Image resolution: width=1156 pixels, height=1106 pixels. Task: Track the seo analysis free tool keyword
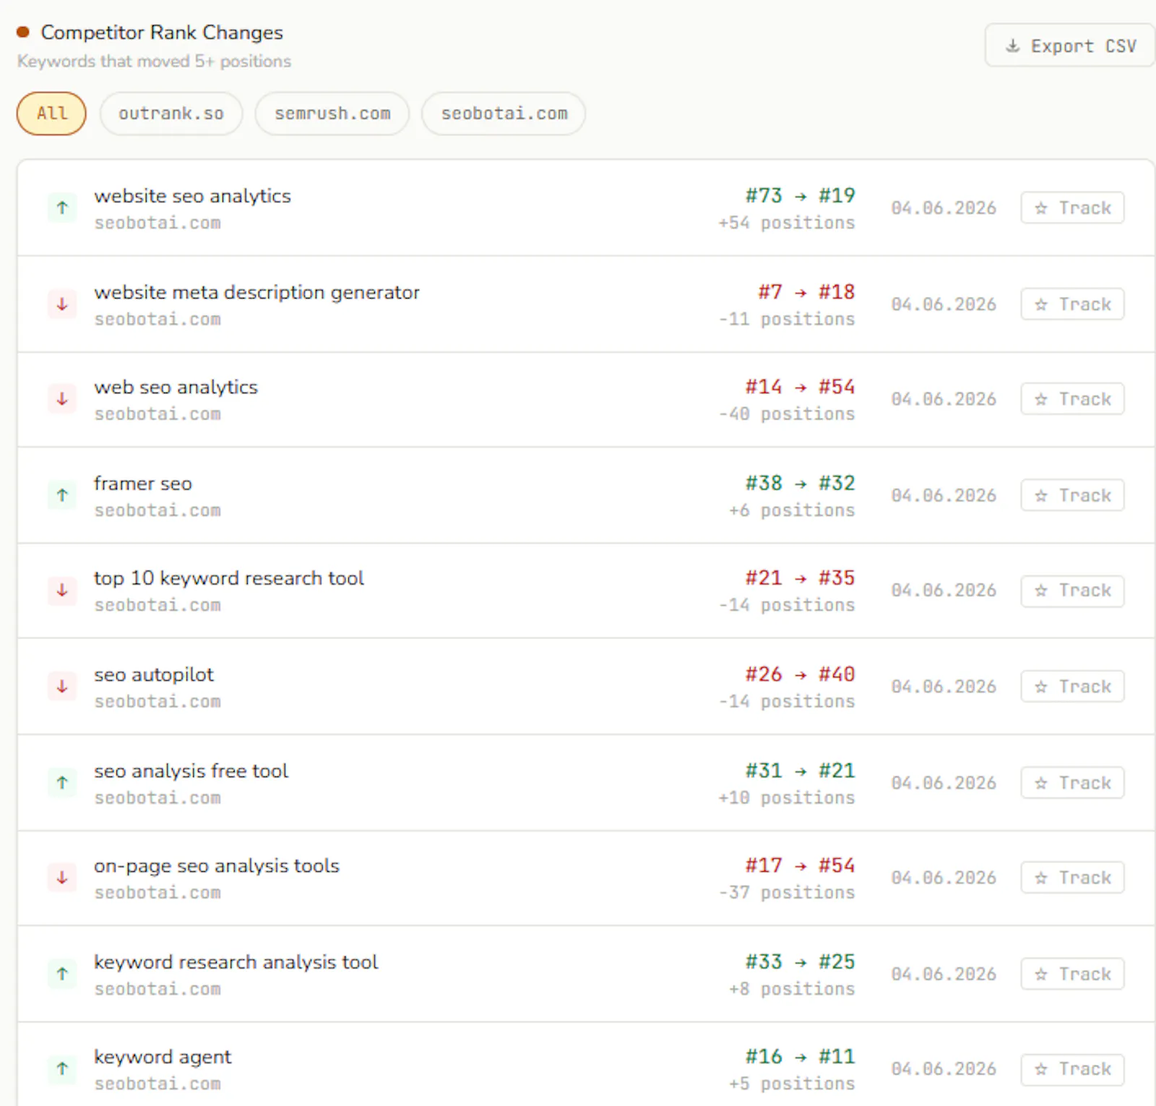pyautogui.click(x=1072, y=783)
